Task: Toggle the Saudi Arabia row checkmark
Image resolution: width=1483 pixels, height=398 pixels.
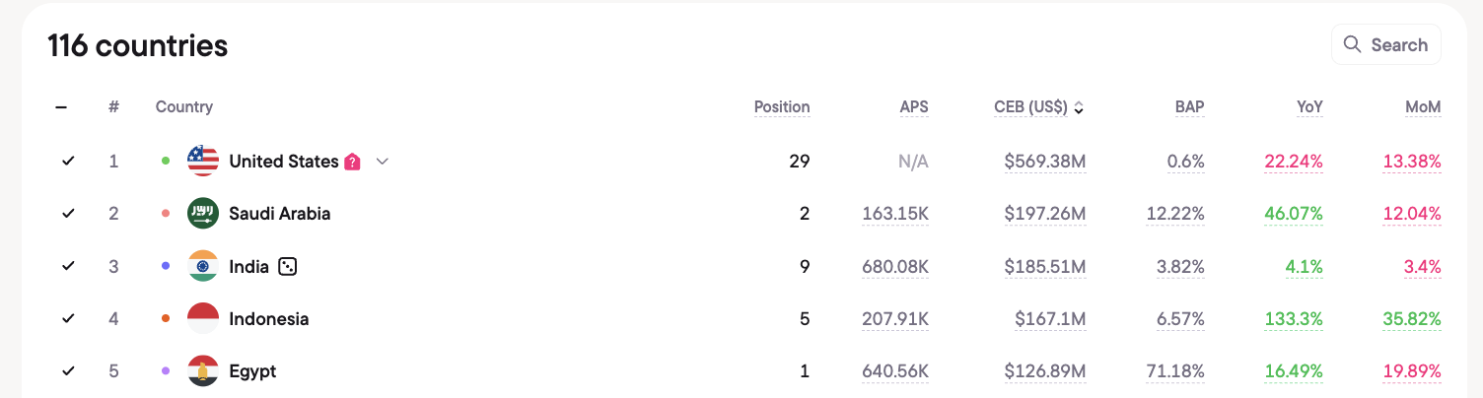Action: [68, 213]
